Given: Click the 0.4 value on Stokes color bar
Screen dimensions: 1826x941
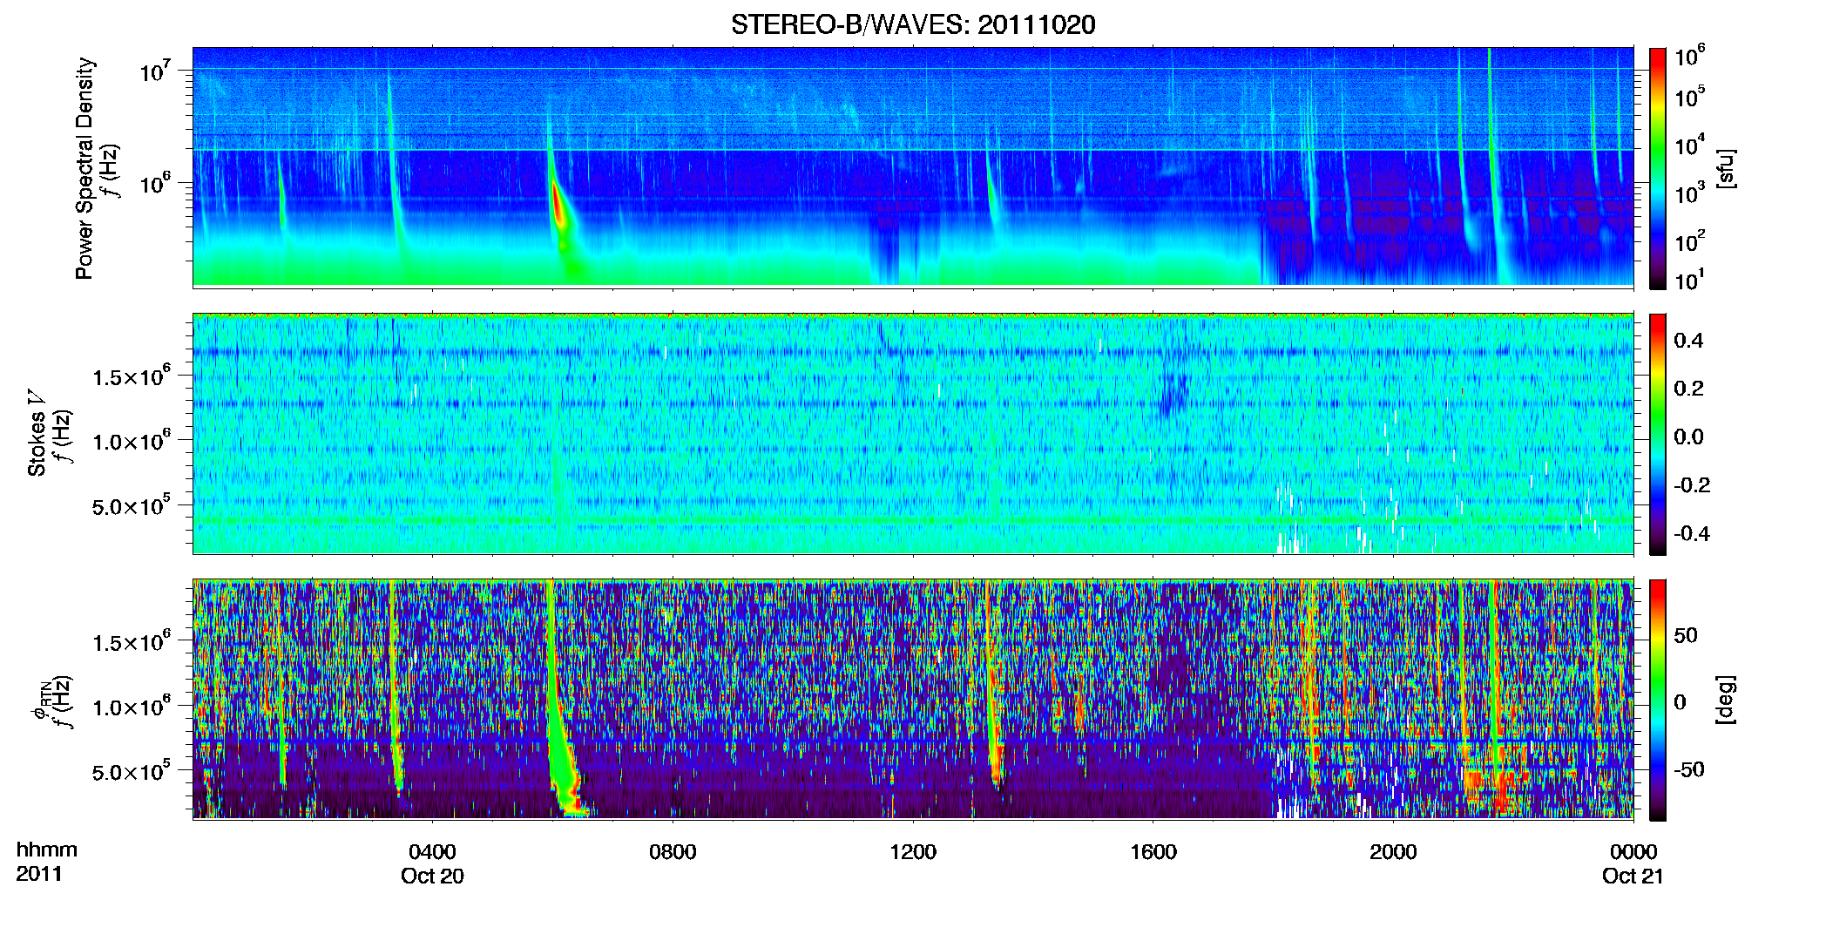Looking at the screenshot, I should coord(1688,341).
